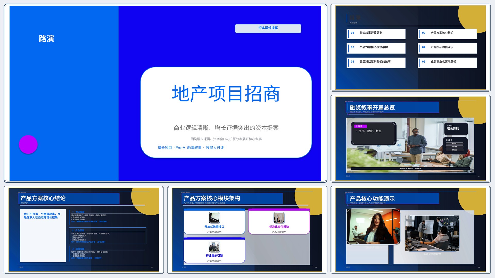Select the line 围绕增长逻辑、资本窗口与扩张效率展开核心叙事
This screenshot has height=278, width=495.
[x=226, y=139]
